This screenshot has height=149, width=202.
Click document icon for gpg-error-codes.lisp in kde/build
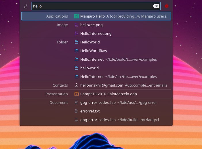[x=76, y=120]
